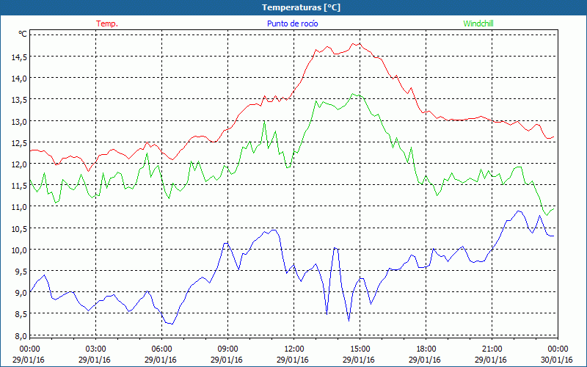Click the 29/01/16 date under 12:00

293,360
